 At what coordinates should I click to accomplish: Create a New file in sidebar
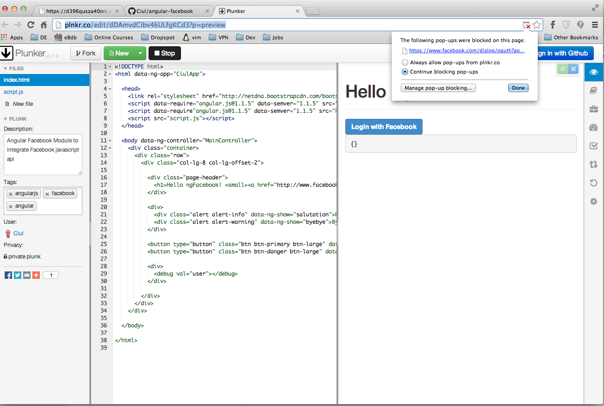click(23, 104)
